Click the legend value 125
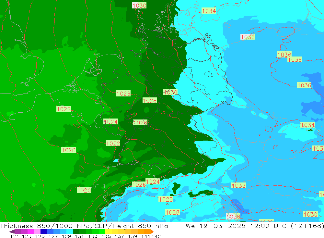Image resolution: width=324 pixels, height=238 pixels. (x=40, y=236)
